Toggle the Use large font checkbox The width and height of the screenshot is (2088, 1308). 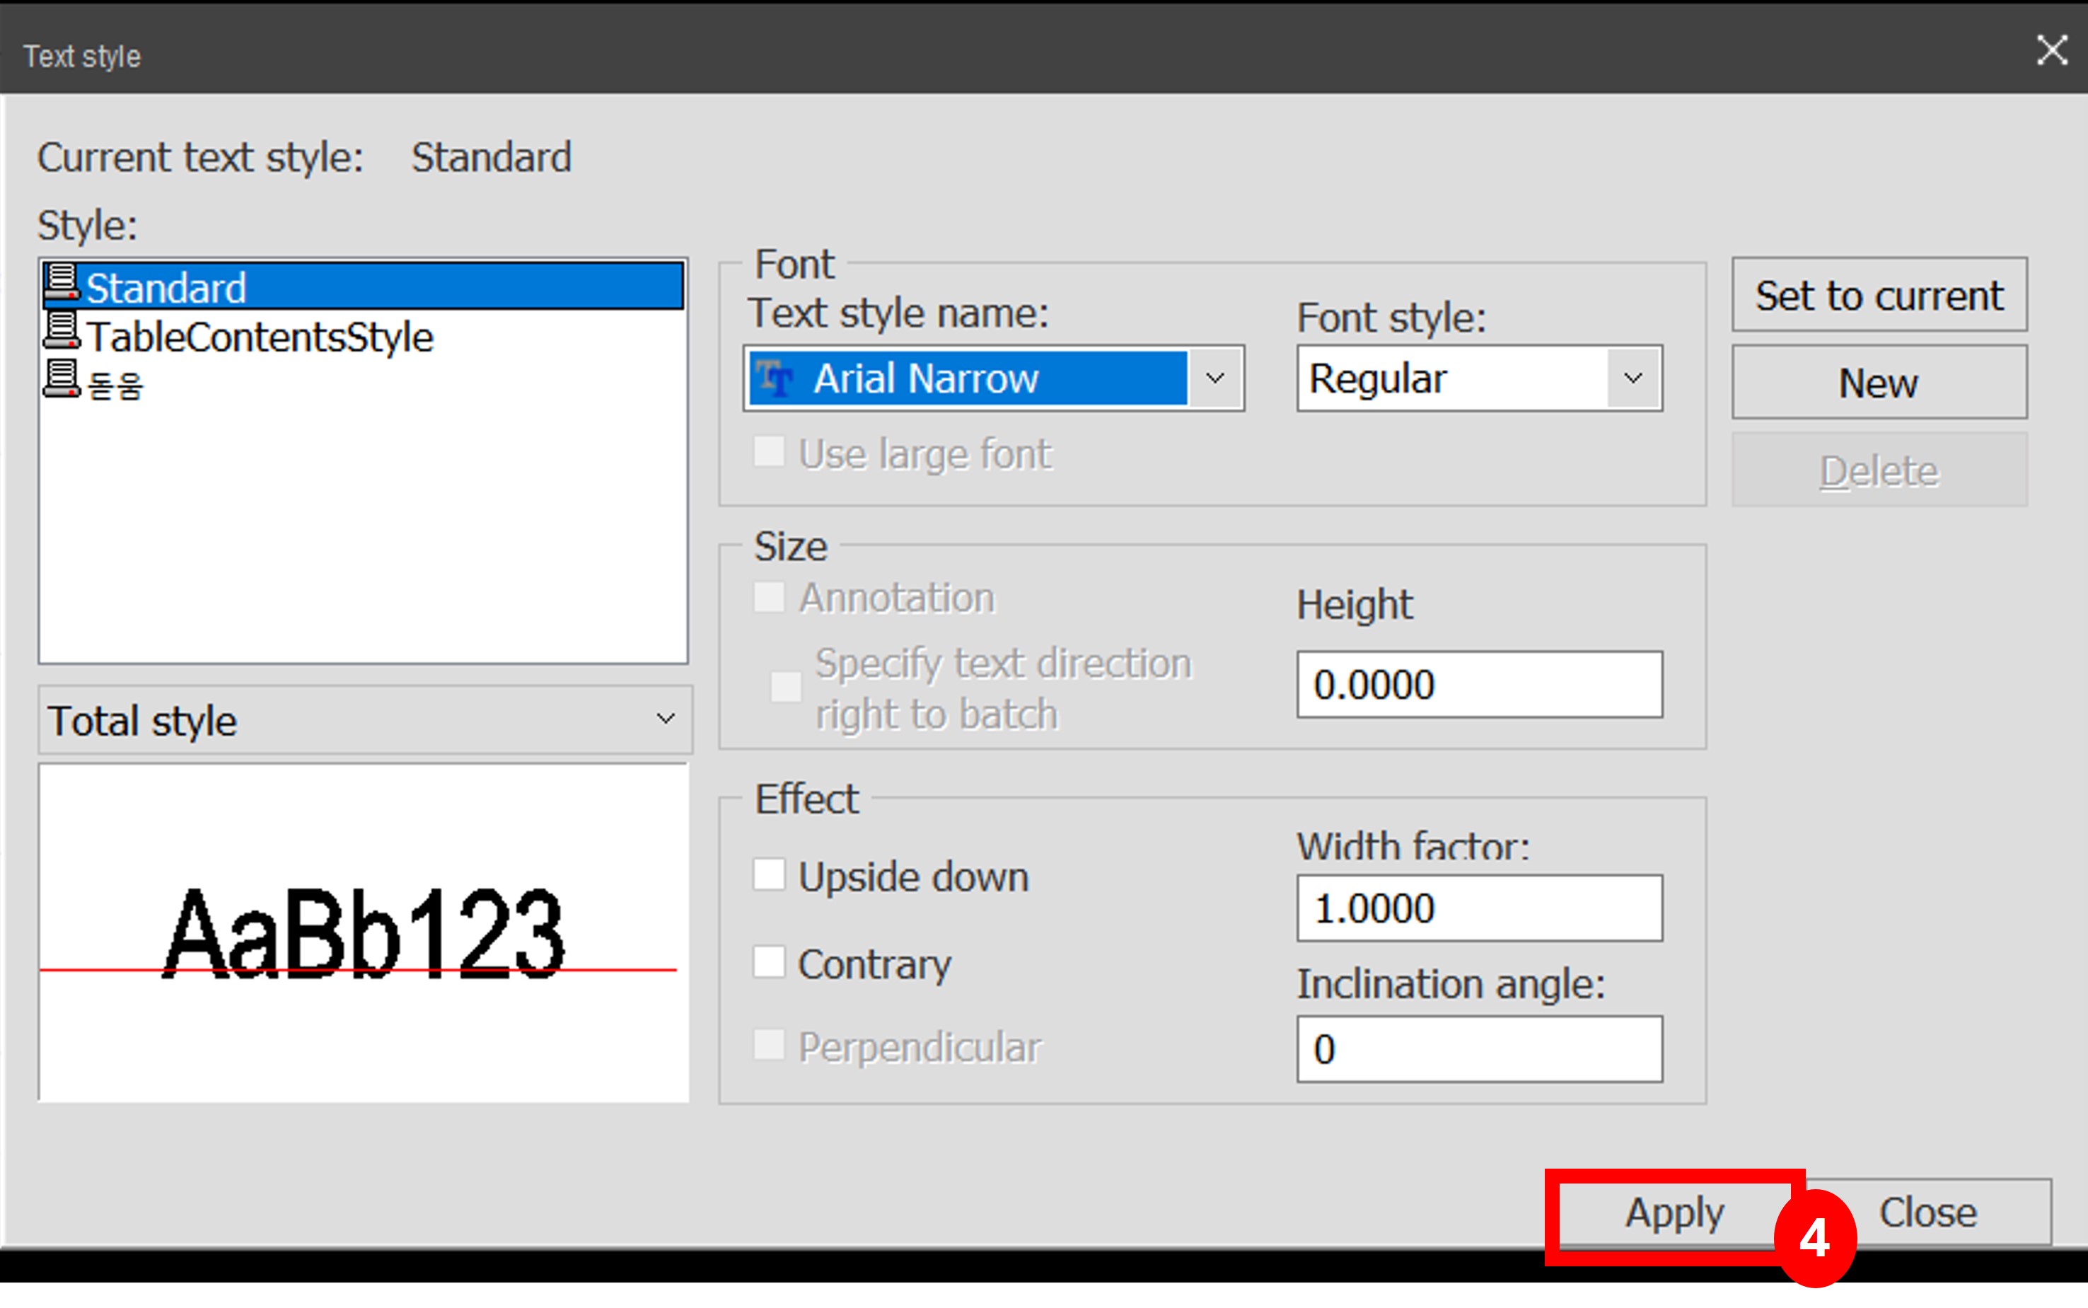coord(769,451)
